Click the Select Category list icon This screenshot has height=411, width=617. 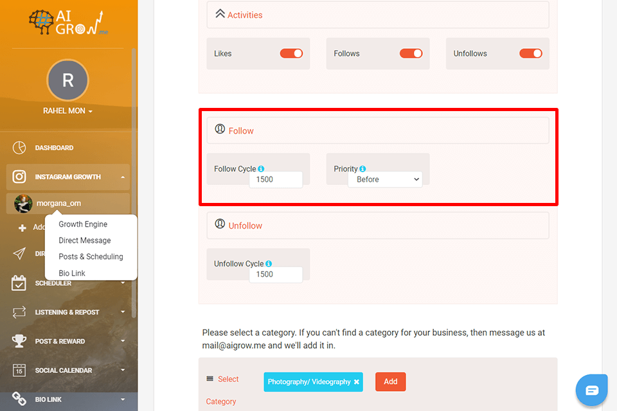tap(210, 379)
